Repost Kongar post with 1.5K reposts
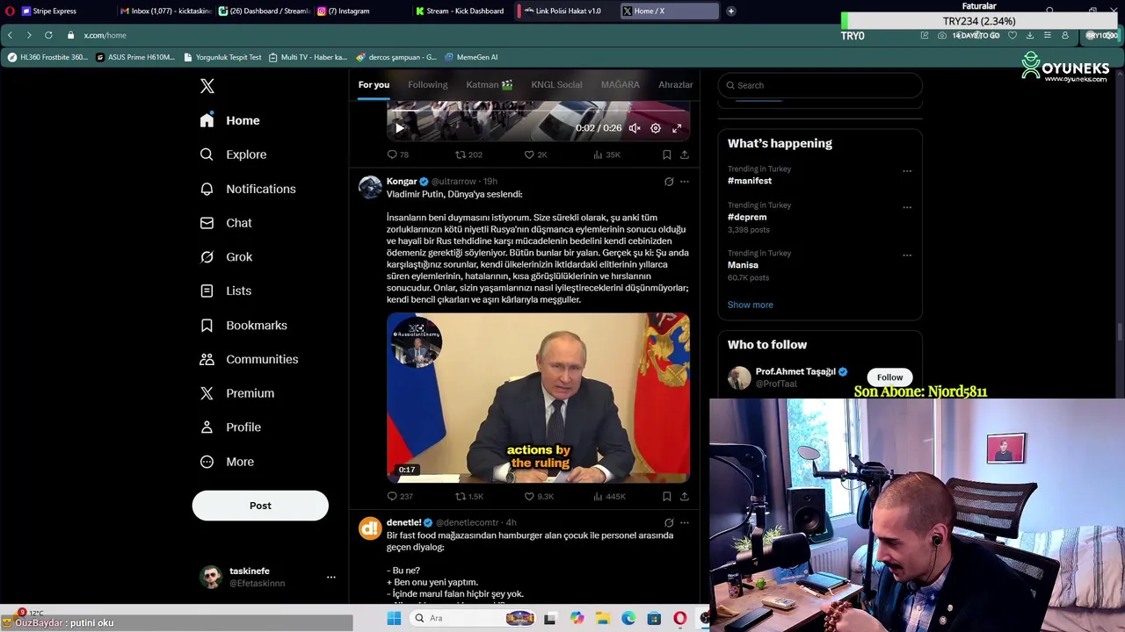The image size is (1125, 632). click(x=468, y=496)
